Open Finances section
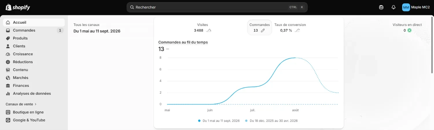434x130 pixels. [34, 86]
